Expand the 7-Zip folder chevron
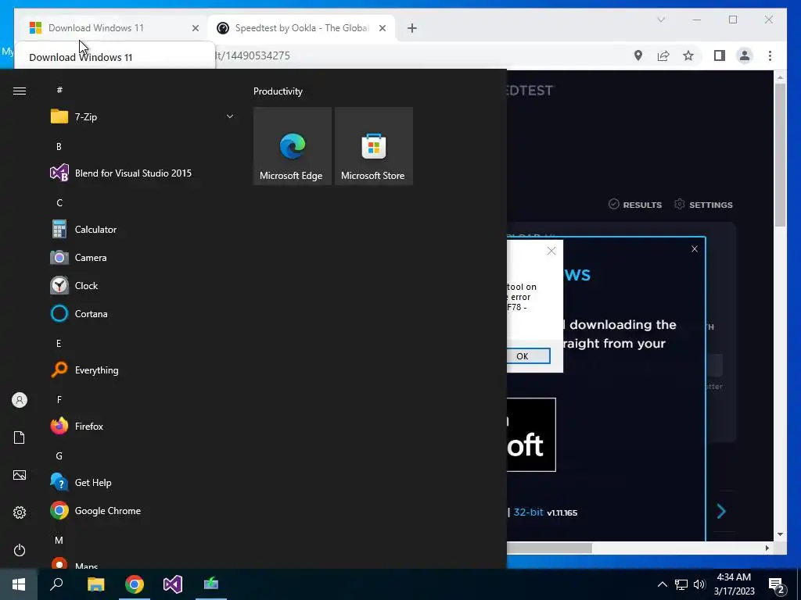 pos(230,117)
